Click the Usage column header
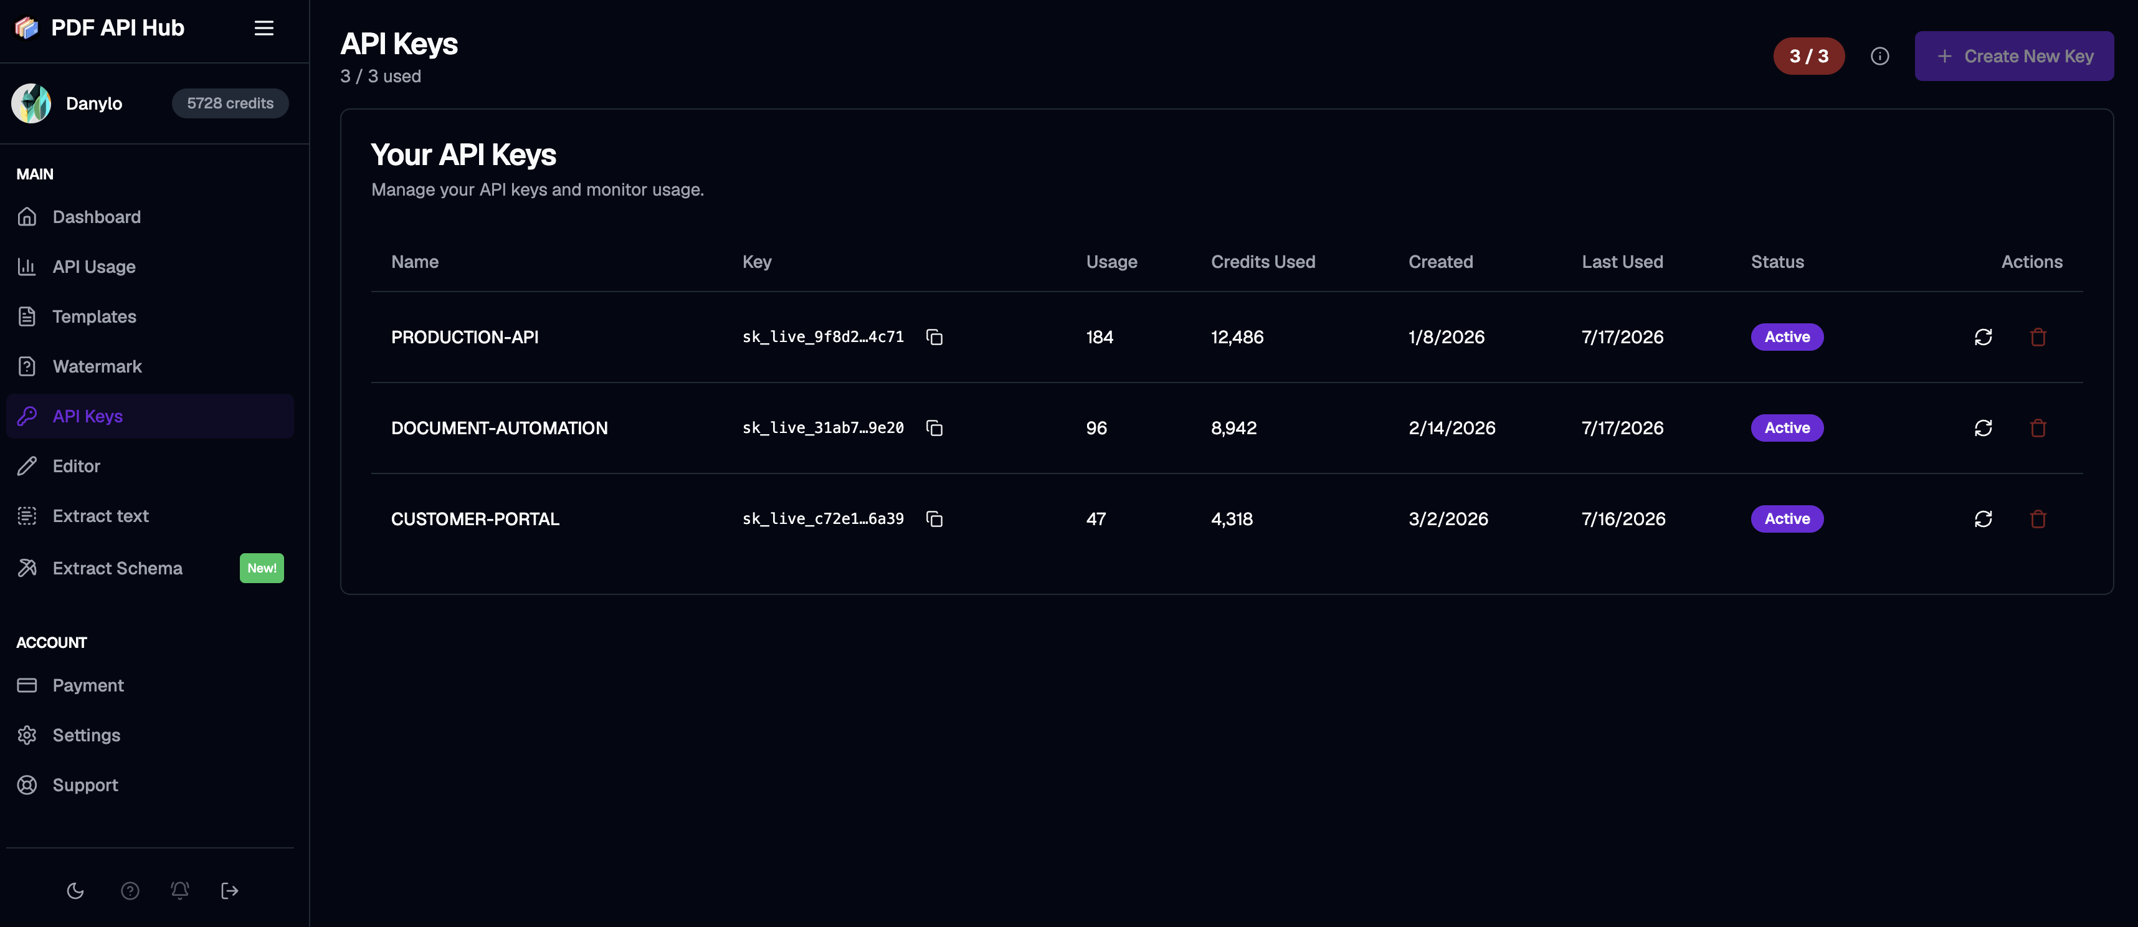 click(1111, 262)
